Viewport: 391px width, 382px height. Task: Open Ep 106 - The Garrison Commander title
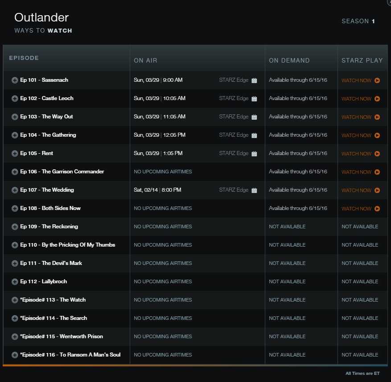click(62, 172)
